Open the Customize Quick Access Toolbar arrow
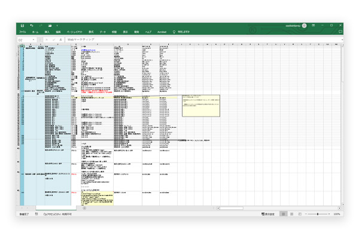 click(57, 26)
